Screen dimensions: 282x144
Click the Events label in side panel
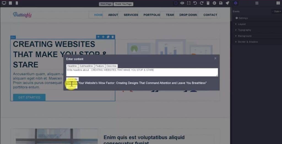click(x=236, y=12)
